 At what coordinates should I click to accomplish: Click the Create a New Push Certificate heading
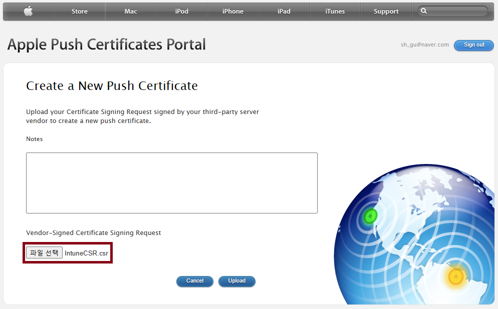112,86
